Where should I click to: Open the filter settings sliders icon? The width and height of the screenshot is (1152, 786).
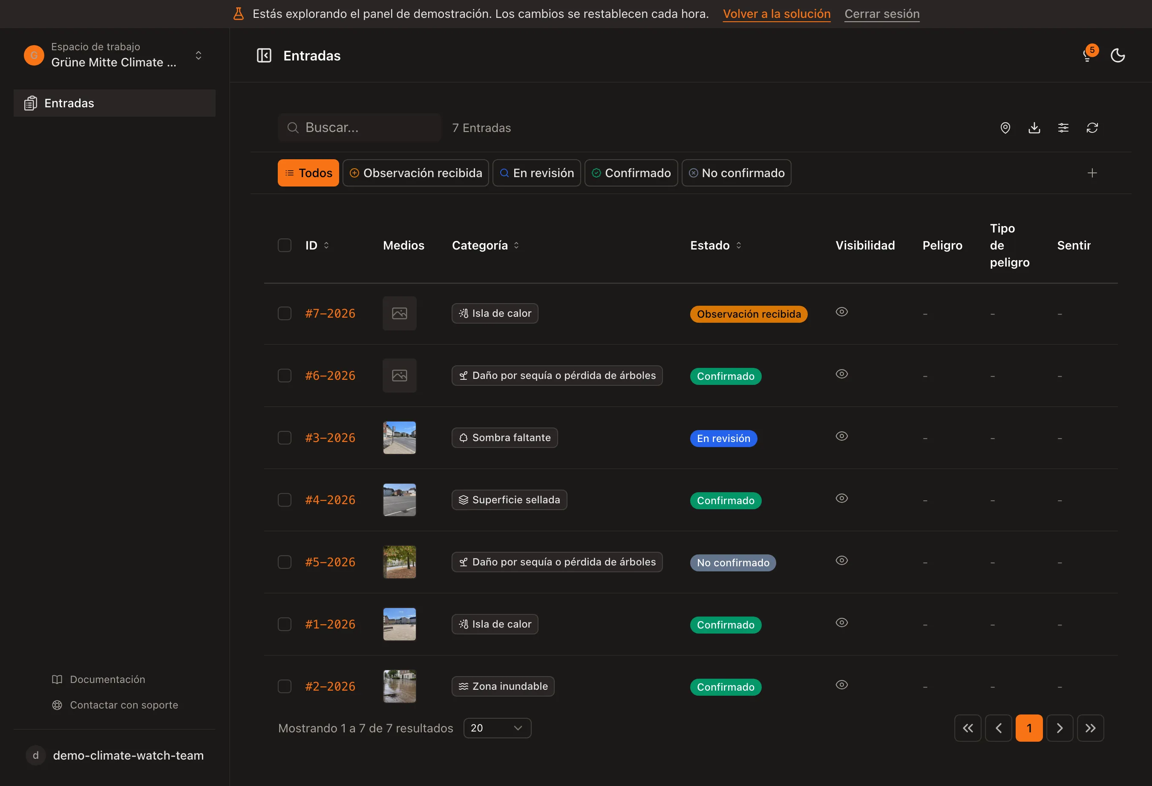click(x=1063, y=128)
